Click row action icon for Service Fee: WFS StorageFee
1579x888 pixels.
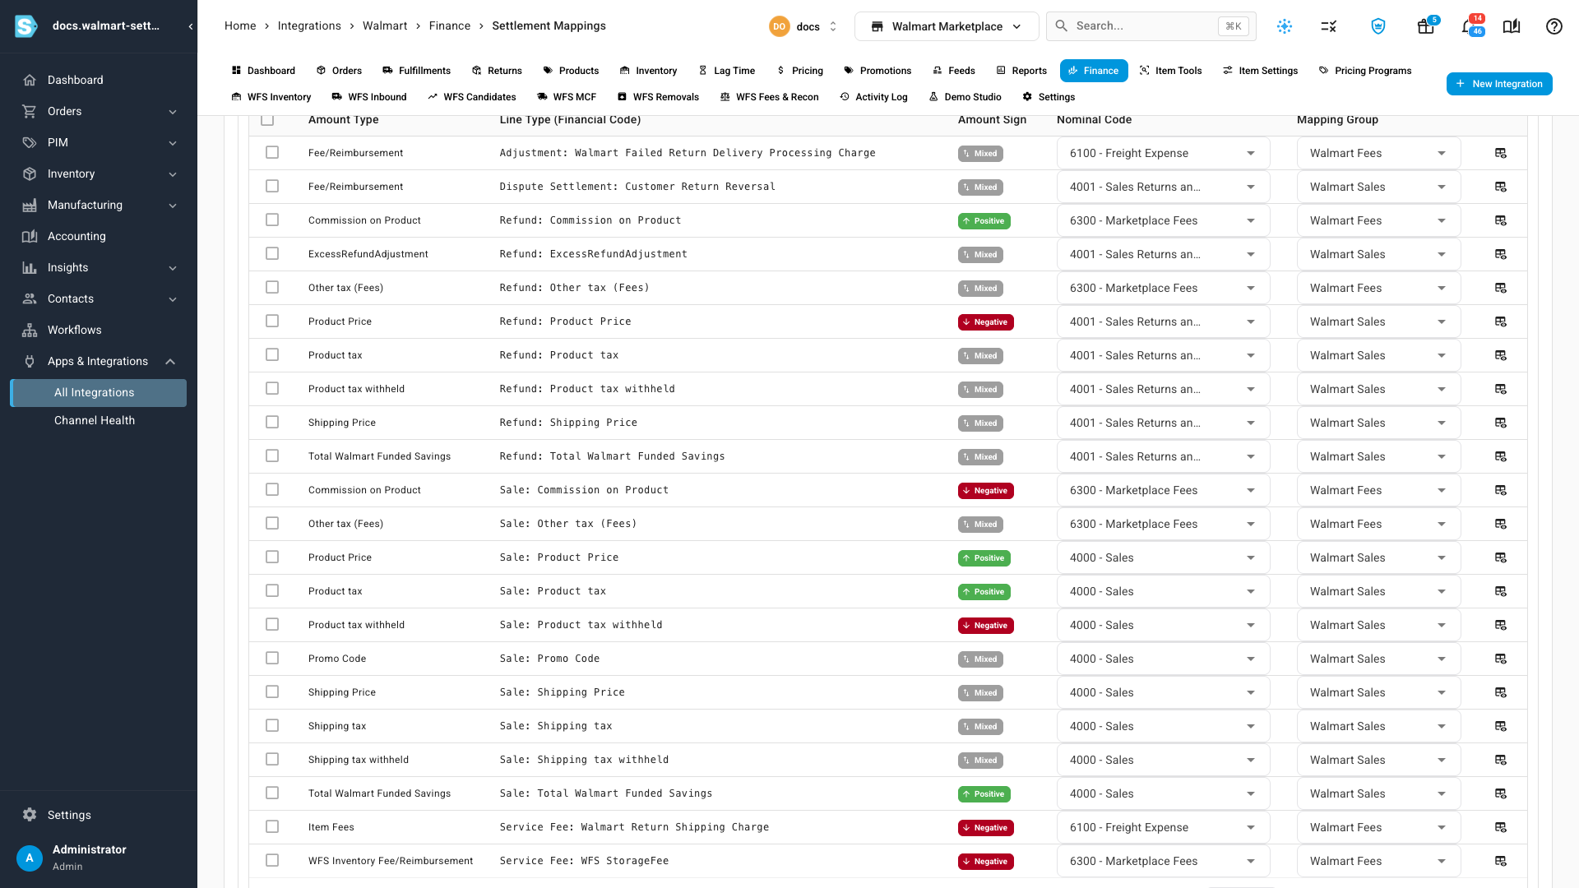click(x=1501, y=861)
